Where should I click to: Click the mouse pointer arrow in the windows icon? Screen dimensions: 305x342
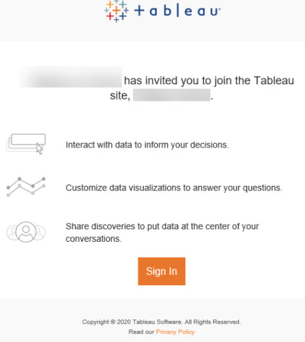click(40, 149)
